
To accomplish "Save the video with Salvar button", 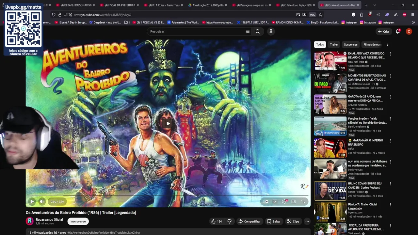I will [x=274, y=221].
